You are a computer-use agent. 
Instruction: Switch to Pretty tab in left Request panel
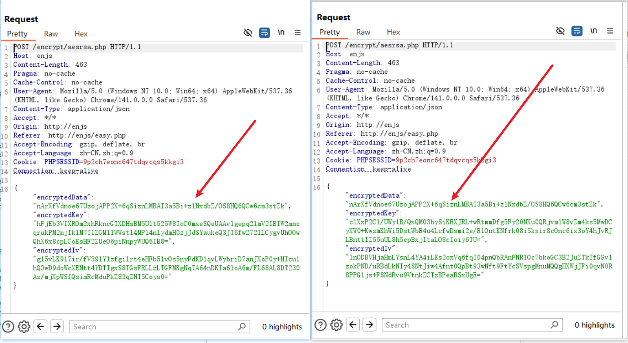17,34
